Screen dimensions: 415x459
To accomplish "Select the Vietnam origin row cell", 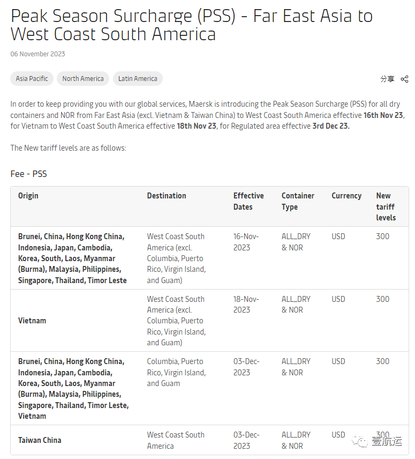I will [32, 321].
